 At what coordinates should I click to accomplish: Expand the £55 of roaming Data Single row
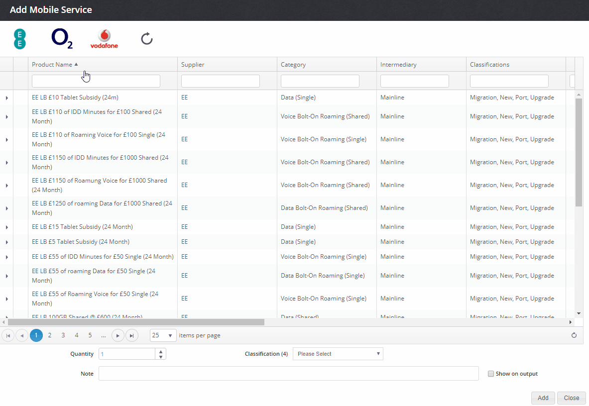pos(7,276)
